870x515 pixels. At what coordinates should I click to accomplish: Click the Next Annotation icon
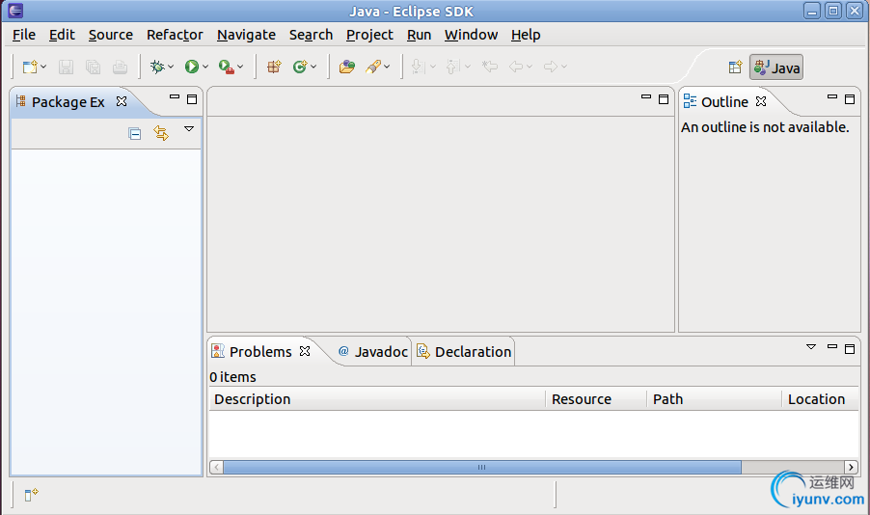pyautogui.click(x=419, y=68)
